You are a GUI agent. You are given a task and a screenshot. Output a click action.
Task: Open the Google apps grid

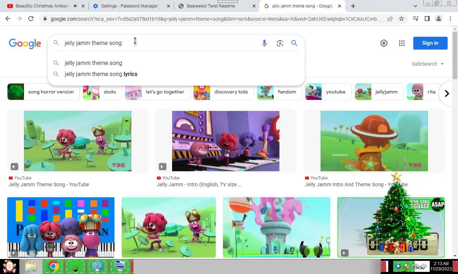click(402, 43)
